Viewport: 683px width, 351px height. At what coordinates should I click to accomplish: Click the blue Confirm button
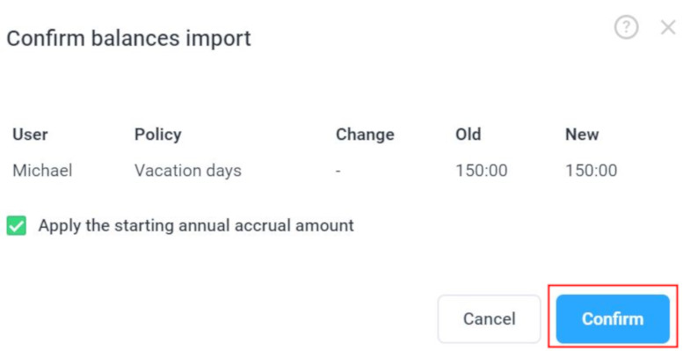(x=613, y=318)
